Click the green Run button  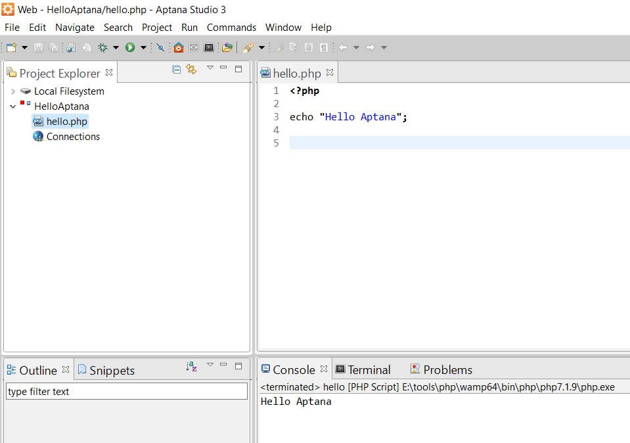click(130, 47)
